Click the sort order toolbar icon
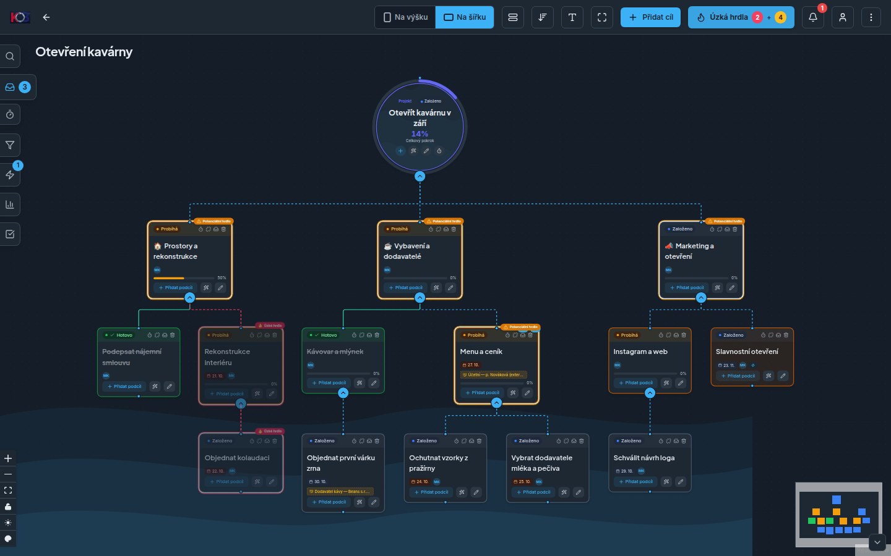 543,17
